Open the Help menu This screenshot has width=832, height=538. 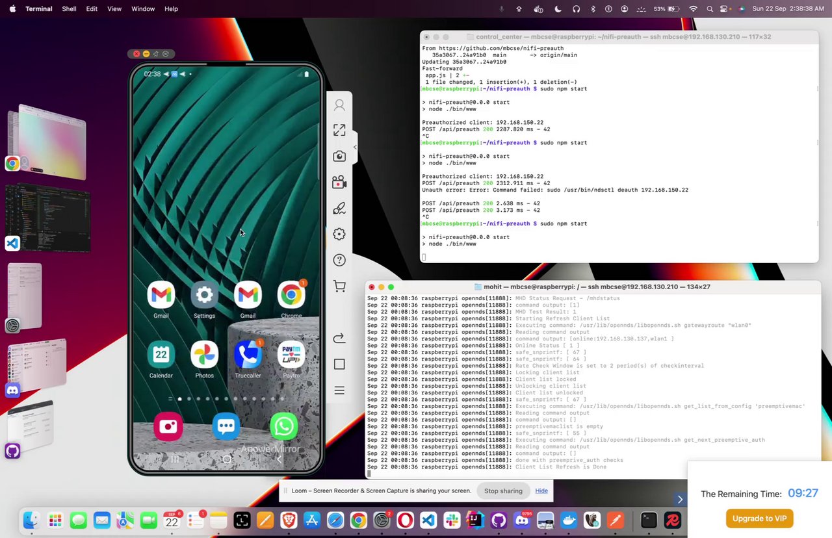coord(171,9)
